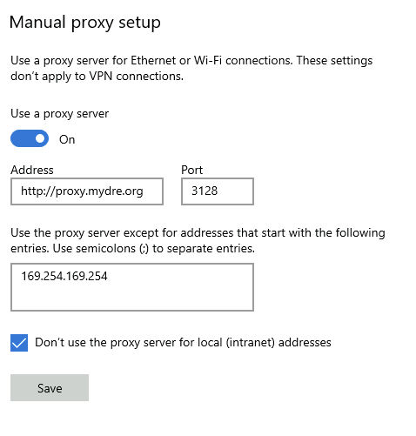Click the Ethernet or Wi-Fi description paragraph

pos(191,68)
